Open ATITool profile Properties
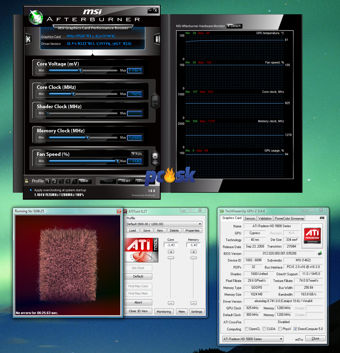 click(193, 231)
